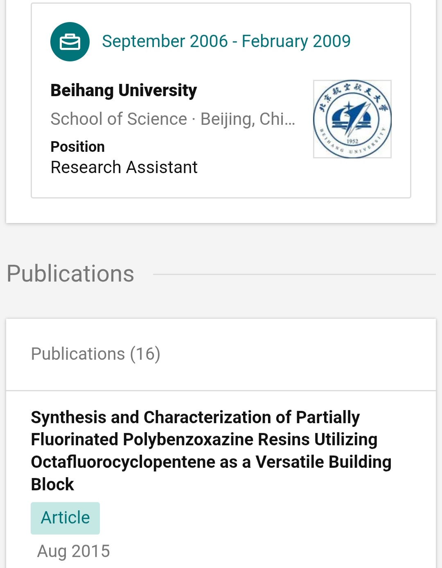Screen dimensions: 442x568
Task: Open the Publications (16) list header
Action: [x=95, y=354]
